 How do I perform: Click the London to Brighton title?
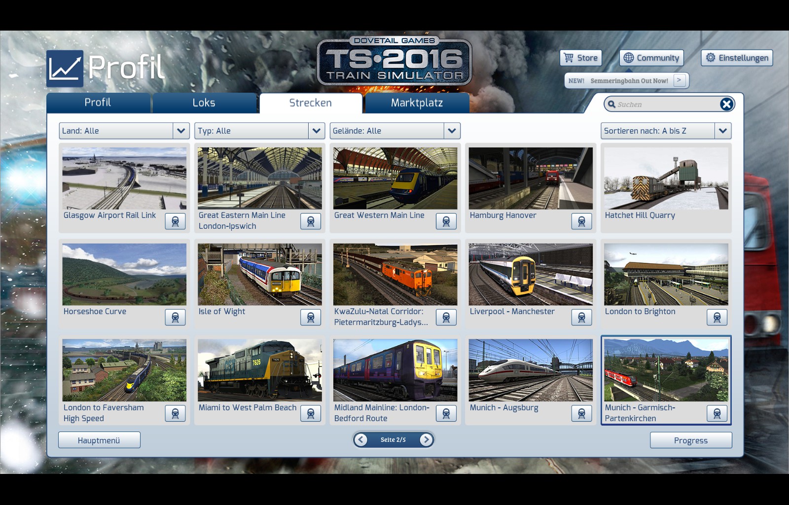point(640,311)
